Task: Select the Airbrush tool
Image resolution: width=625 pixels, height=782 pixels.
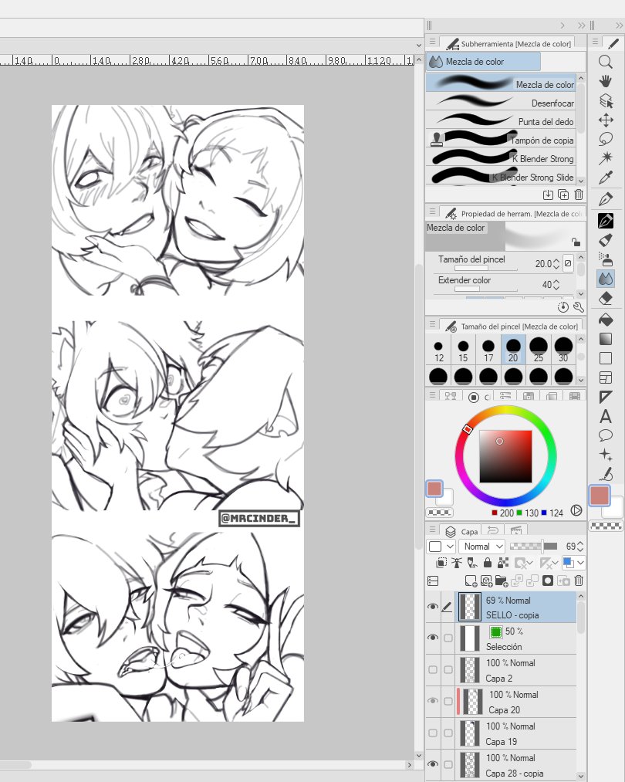Action: click(x=606, y=259)
